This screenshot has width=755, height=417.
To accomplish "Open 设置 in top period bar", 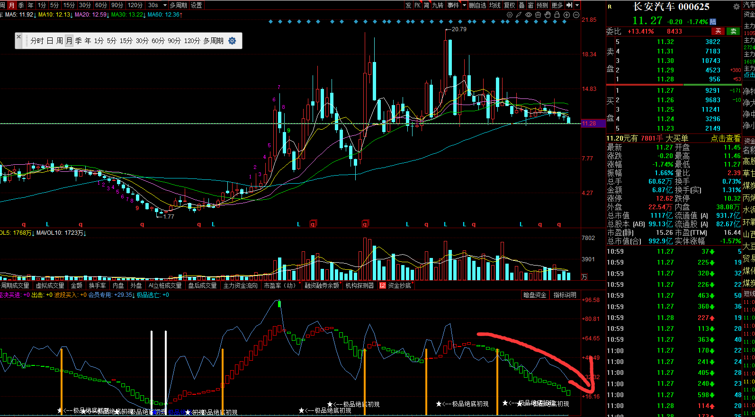I will [196, 5].
